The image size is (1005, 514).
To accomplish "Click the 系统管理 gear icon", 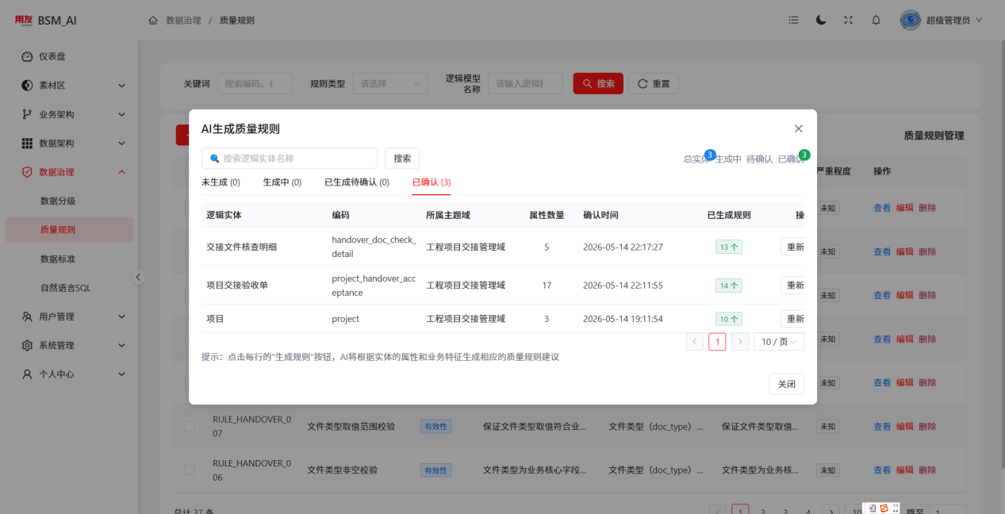I will coord(27,345).
